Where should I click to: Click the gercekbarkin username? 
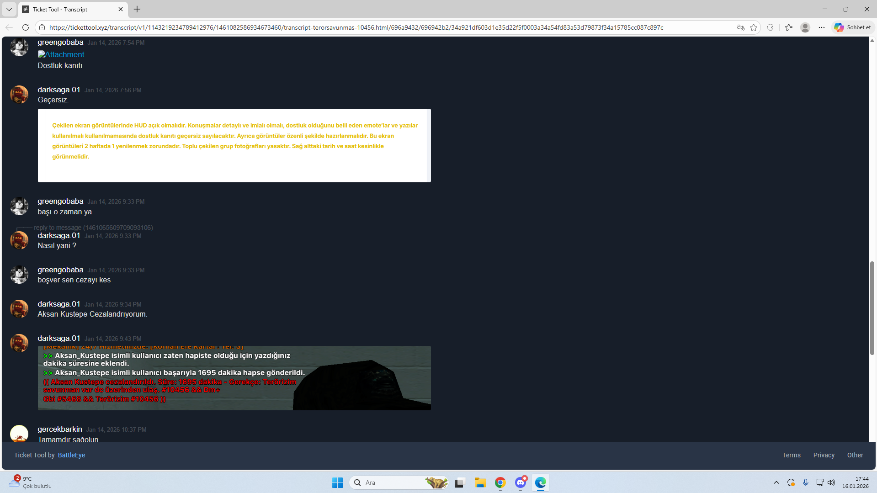coord(60,429)
